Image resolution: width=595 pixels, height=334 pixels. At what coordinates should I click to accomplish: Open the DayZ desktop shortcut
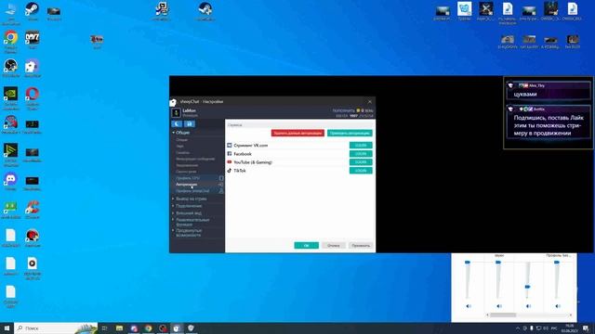[x=33, y=40]
